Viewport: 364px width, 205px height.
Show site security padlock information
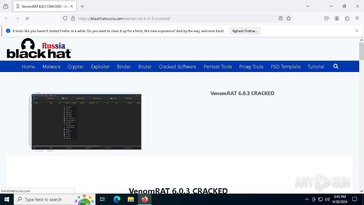tap(73, 19)
